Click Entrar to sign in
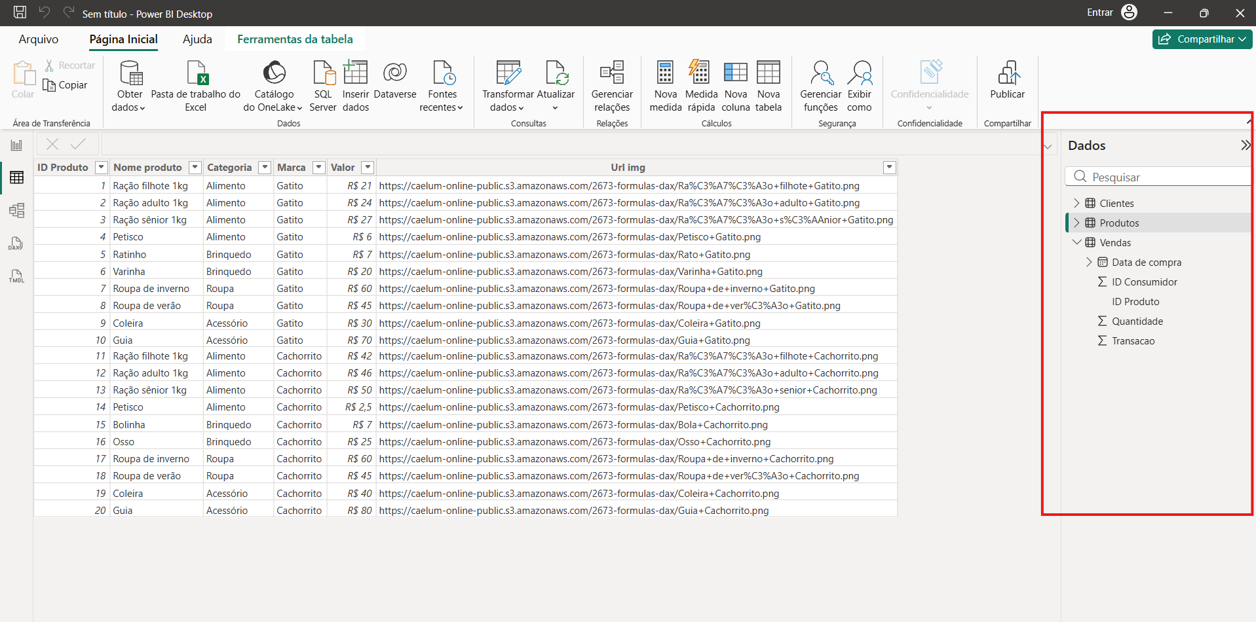Viewport: 1256px width, 622px height. click(x=1100, y=12)
